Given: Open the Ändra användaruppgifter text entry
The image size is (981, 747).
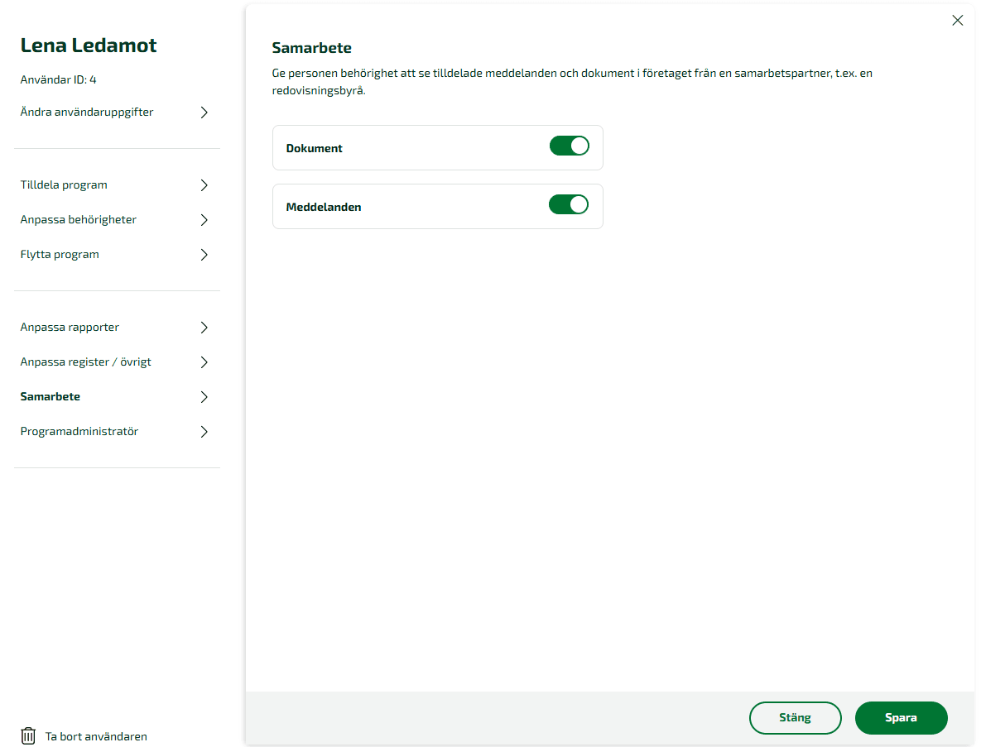Looking at the screenshot, I should pos(87,113).
